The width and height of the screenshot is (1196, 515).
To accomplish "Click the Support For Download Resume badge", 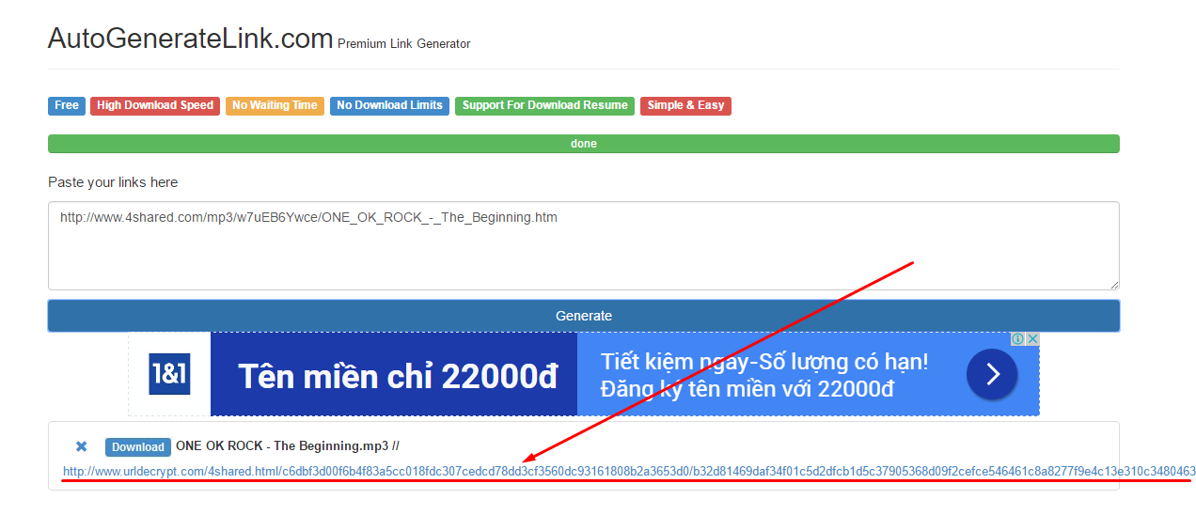I will point(544,105).
